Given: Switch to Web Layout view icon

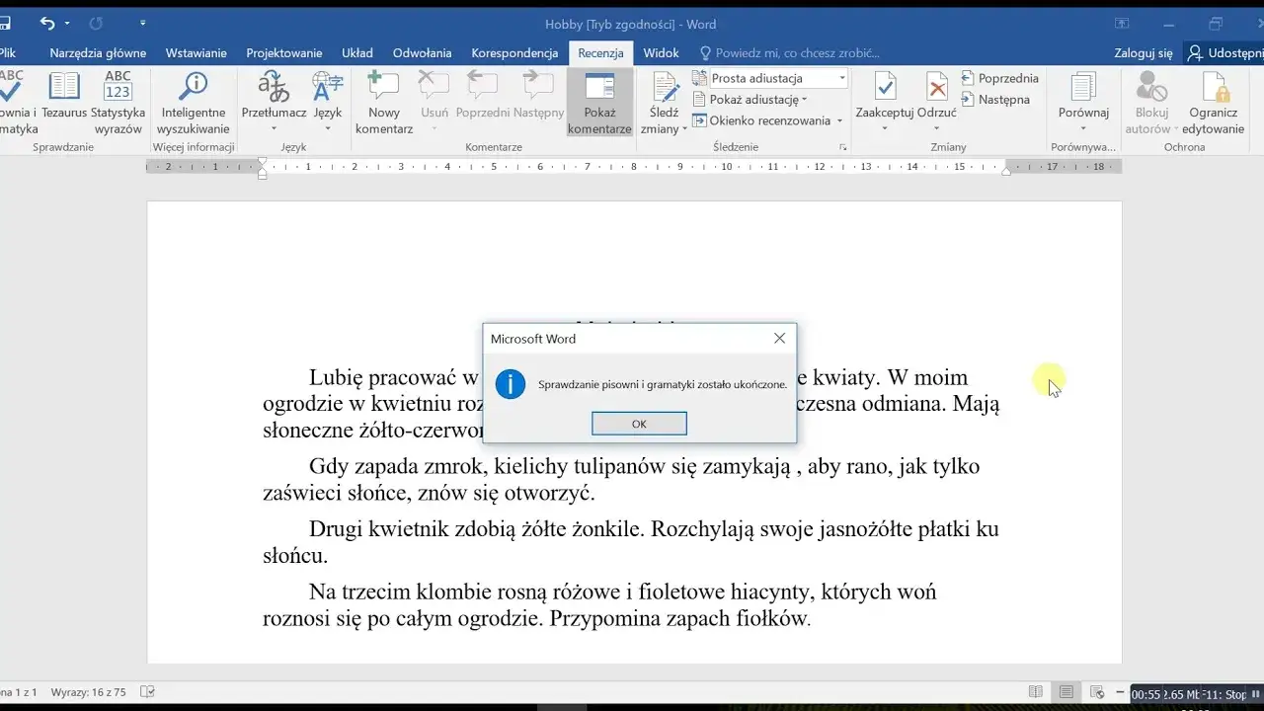Looking at the screenshot, I should pos(1097,691).
